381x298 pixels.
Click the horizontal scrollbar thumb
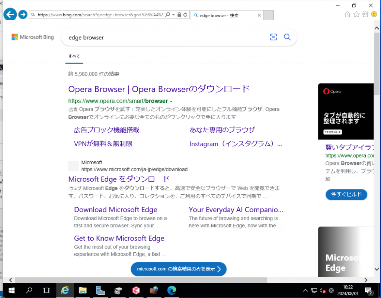(141, 280)
